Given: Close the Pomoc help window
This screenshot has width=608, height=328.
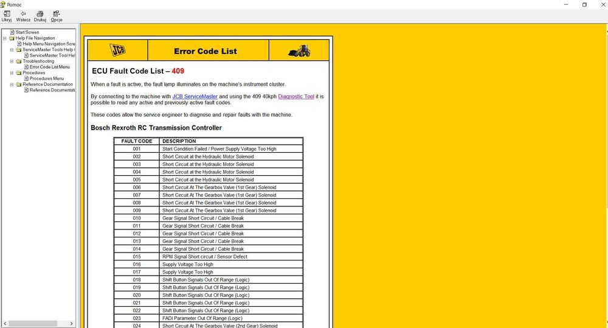Looking at the screenshot, I should 603,5.
